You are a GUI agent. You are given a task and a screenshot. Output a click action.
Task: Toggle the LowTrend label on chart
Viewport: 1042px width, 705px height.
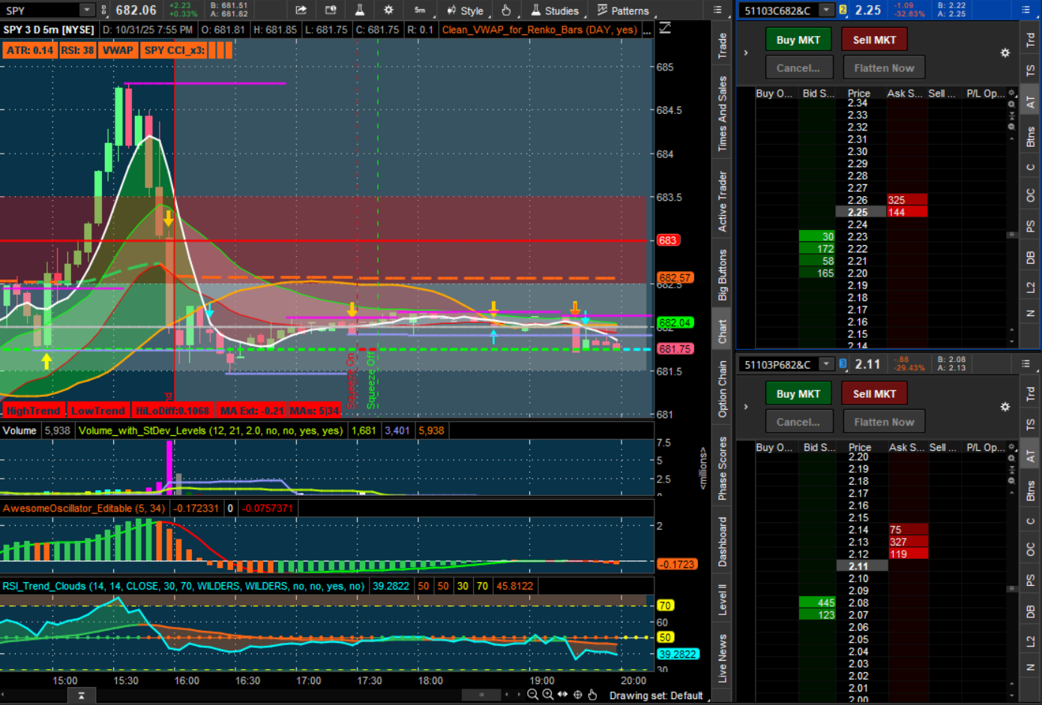click(x=98, y=411)
